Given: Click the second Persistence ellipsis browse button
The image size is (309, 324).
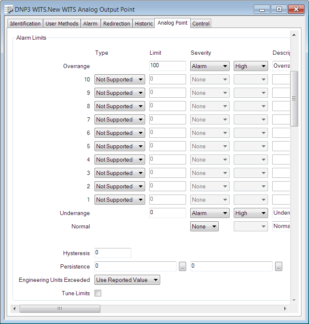Looking at the screenshot, I should coord(278,267).
